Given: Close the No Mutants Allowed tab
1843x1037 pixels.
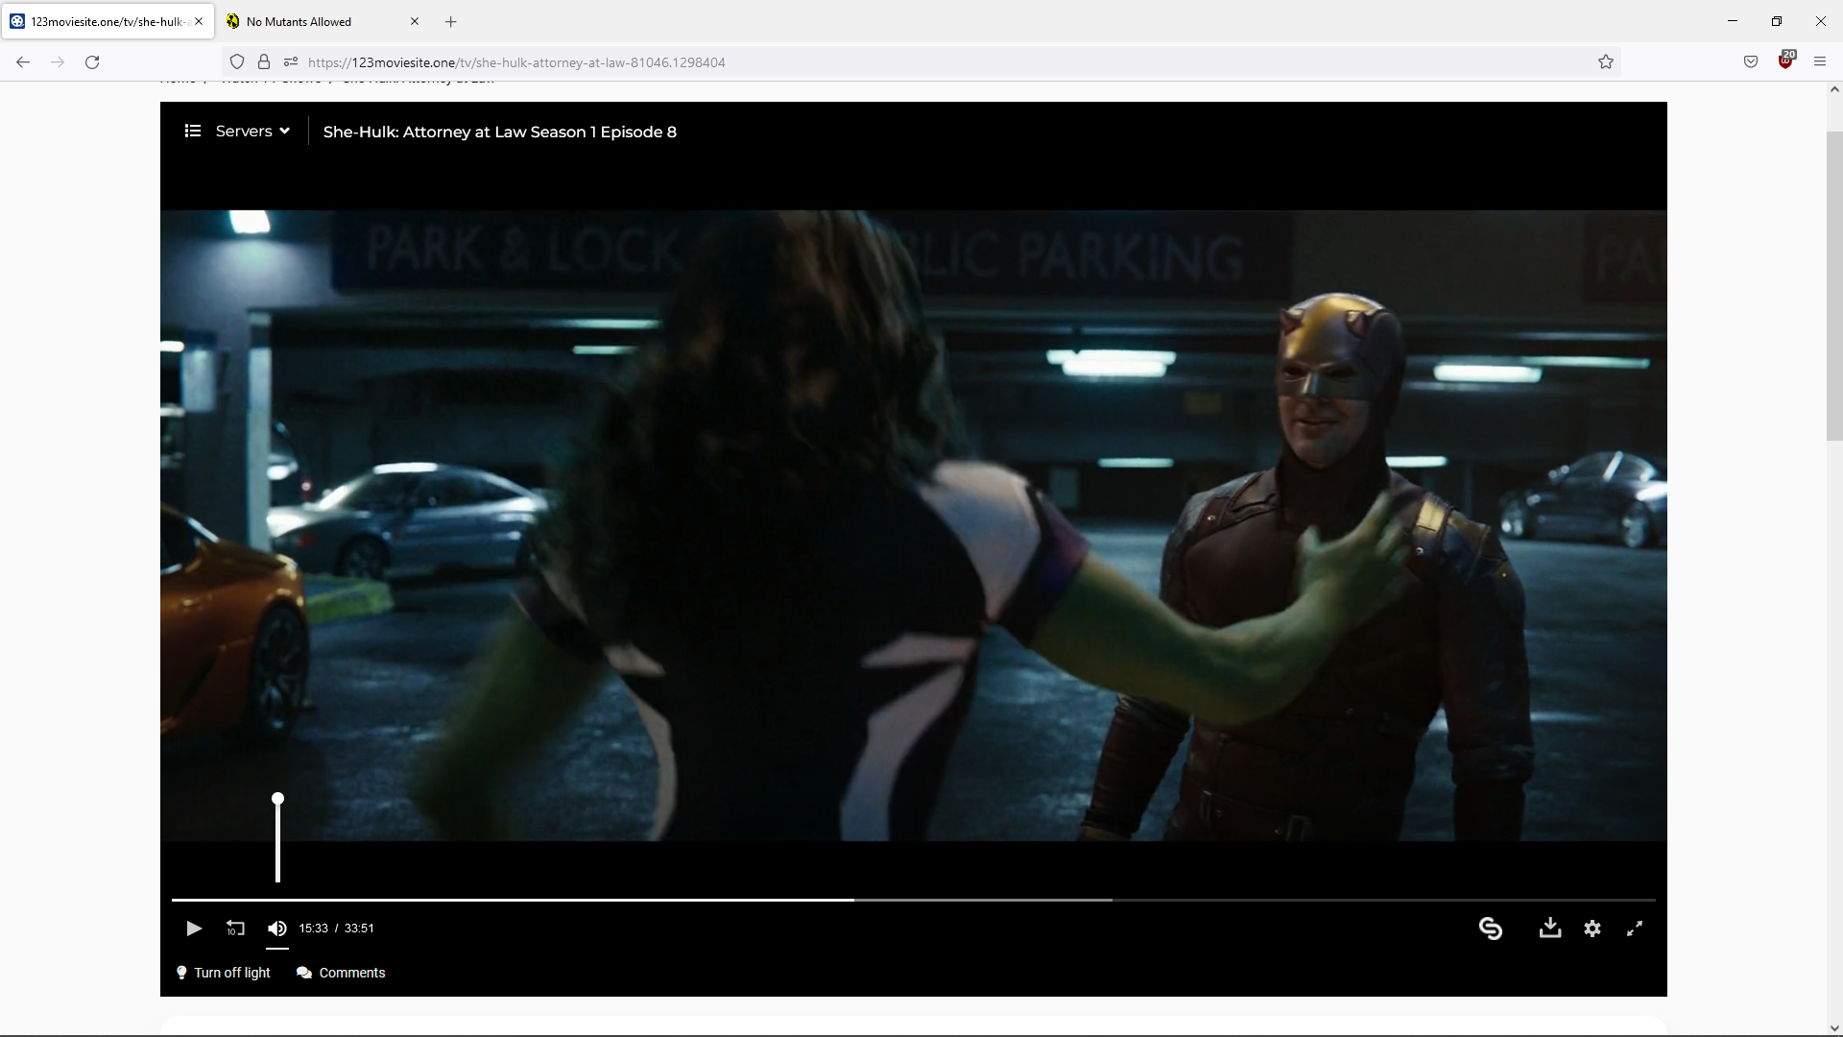Looking at the screenshot, I should coord(415,21).
